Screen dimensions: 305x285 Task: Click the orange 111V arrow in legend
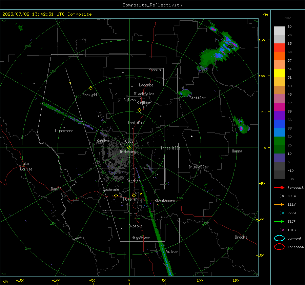tap(279, 204)
